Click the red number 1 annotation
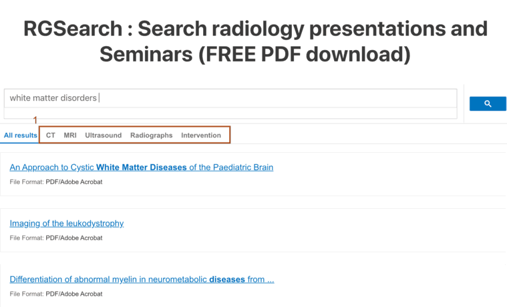The image size is (507, 307). click(35, 121)
